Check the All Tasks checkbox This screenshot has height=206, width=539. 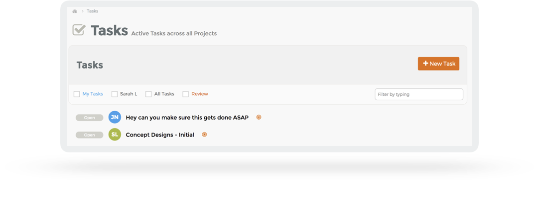click(x=148, y=94)
